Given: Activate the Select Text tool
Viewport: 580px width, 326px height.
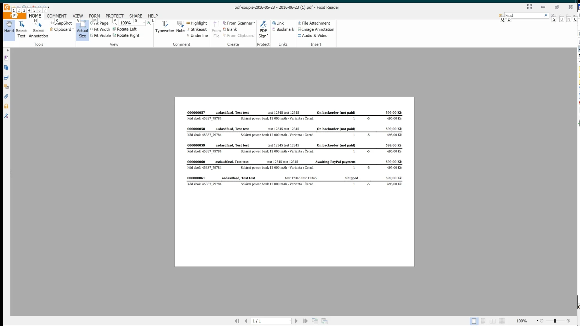Looking at the screenshot, I should [x=21, y=29].
